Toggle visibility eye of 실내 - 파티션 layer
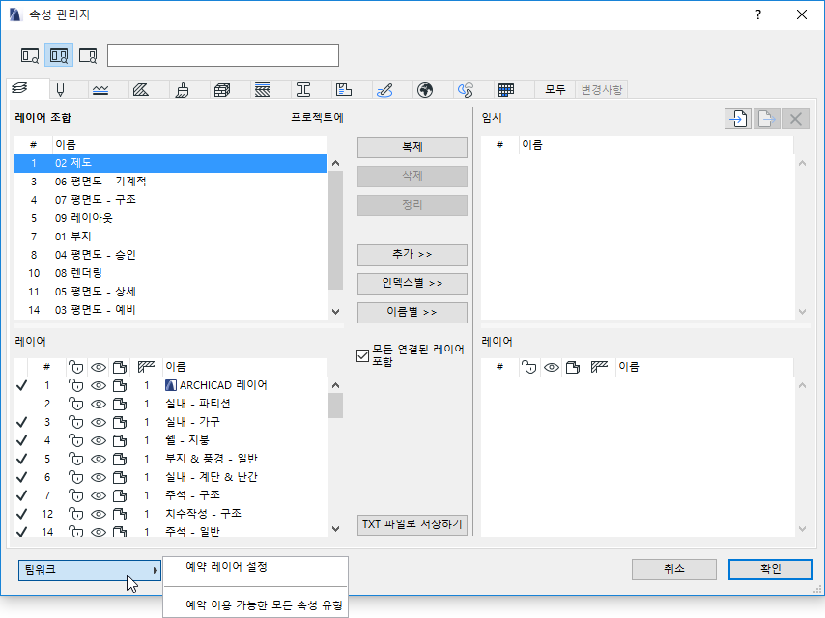The width and height of the screenshot is (825, 618). [99, 404]
